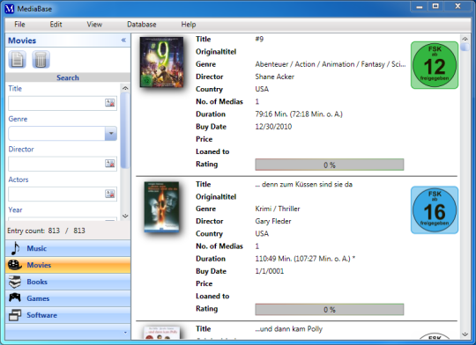
Task: Switch to the Games category
Action: 68,298
